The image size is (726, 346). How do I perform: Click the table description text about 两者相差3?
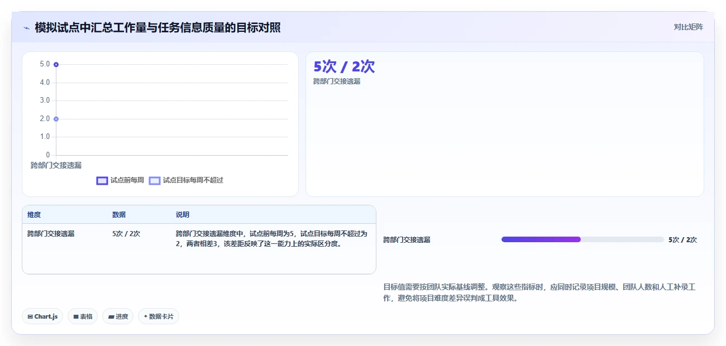(x=271, y=239)
